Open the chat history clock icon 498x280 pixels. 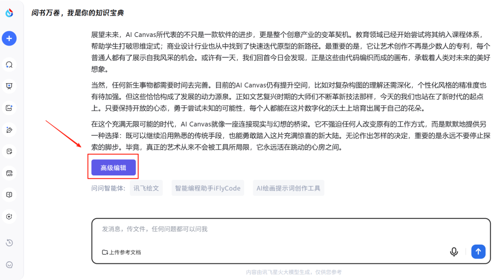9,243
